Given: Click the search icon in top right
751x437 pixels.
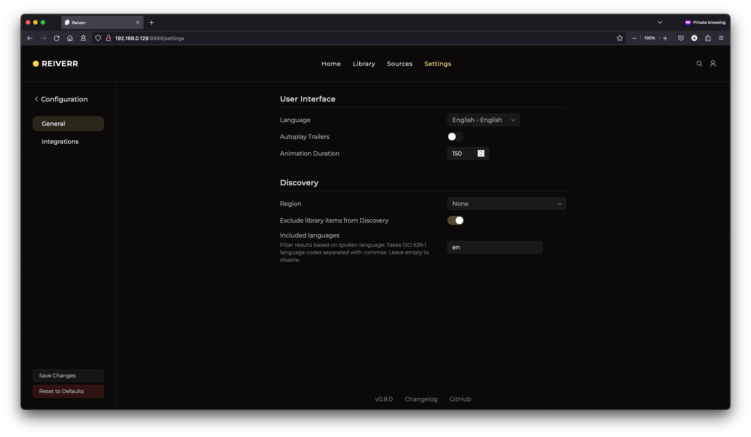Looking at the screenshot, I should tap(700, 64).
